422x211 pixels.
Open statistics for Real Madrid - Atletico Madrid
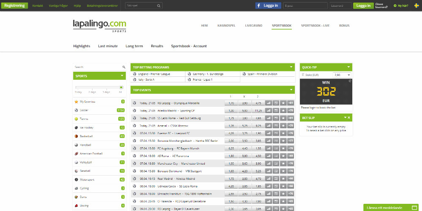click(x=268, y=179)
